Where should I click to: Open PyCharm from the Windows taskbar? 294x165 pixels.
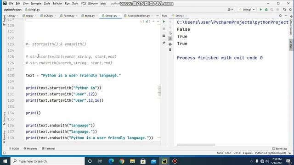click(x=164, y=161)
